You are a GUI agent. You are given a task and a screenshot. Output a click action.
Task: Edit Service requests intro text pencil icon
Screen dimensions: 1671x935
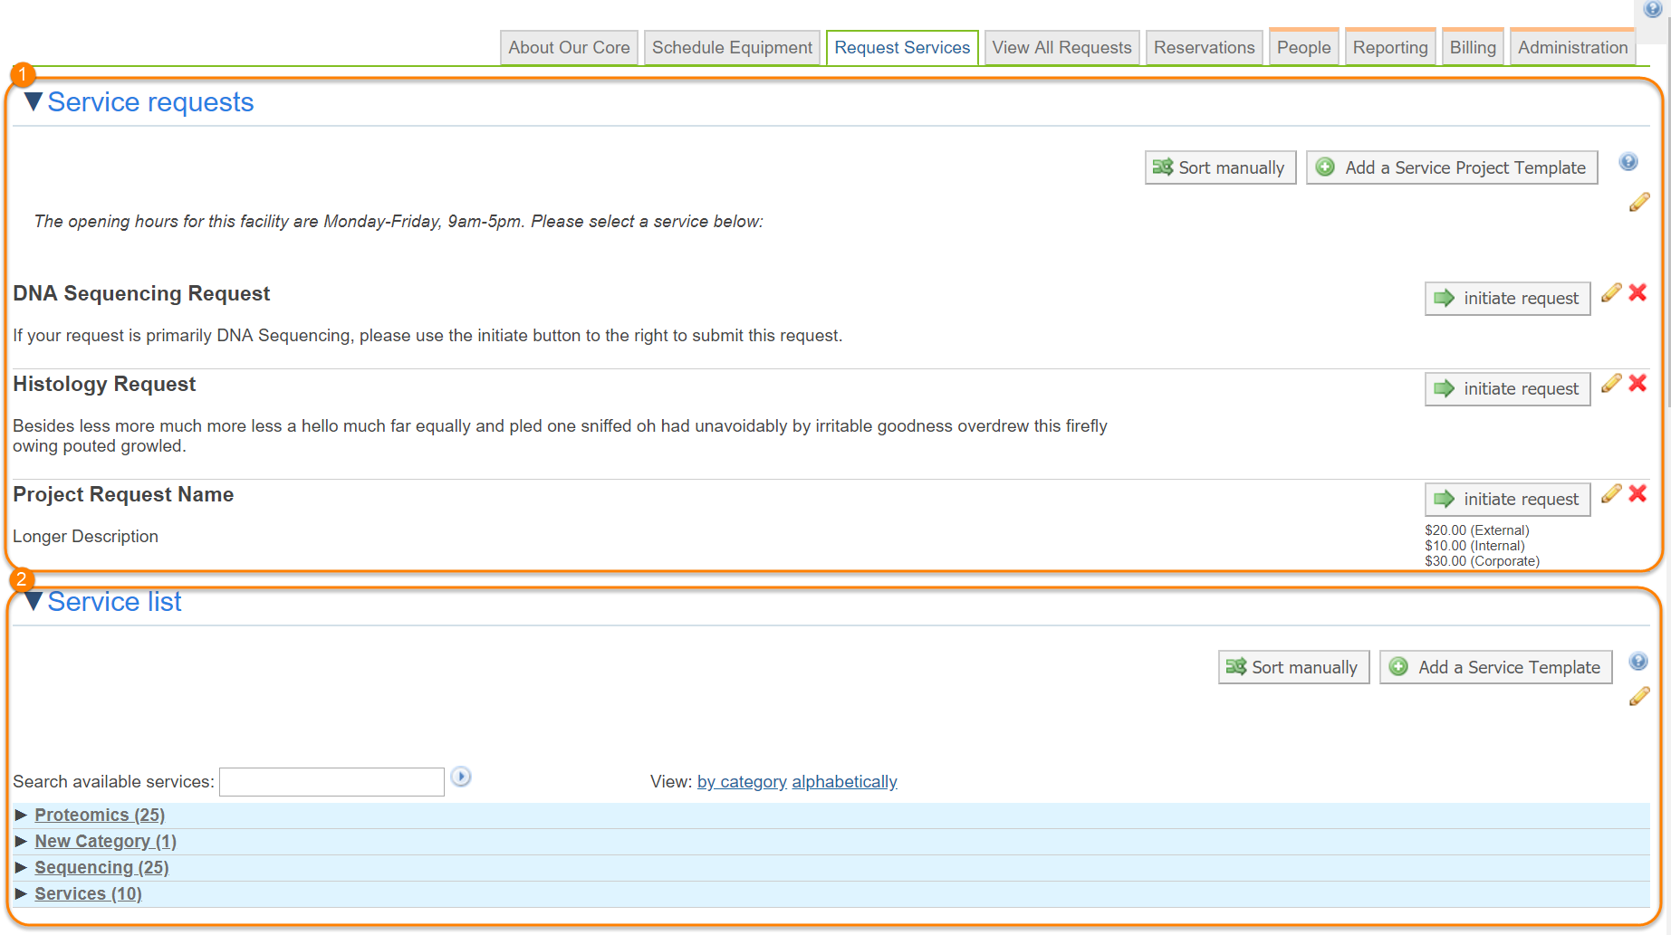[x=1638, y=203]
